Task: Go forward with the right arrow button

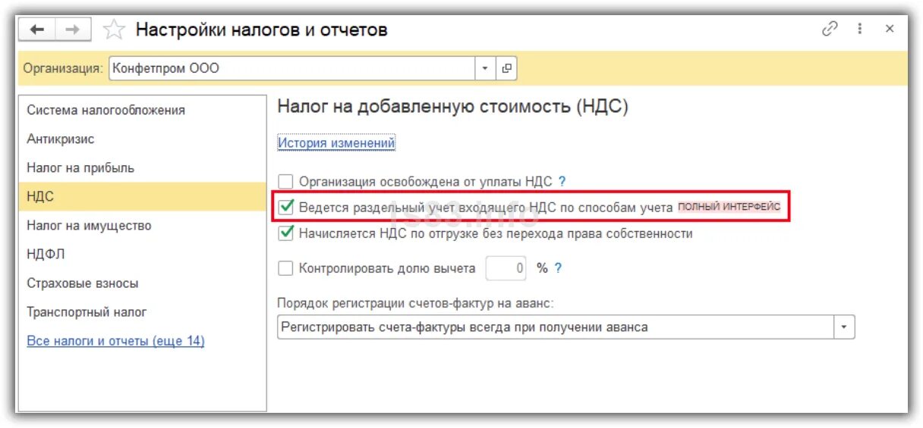Action: click(x=72, y=30)
